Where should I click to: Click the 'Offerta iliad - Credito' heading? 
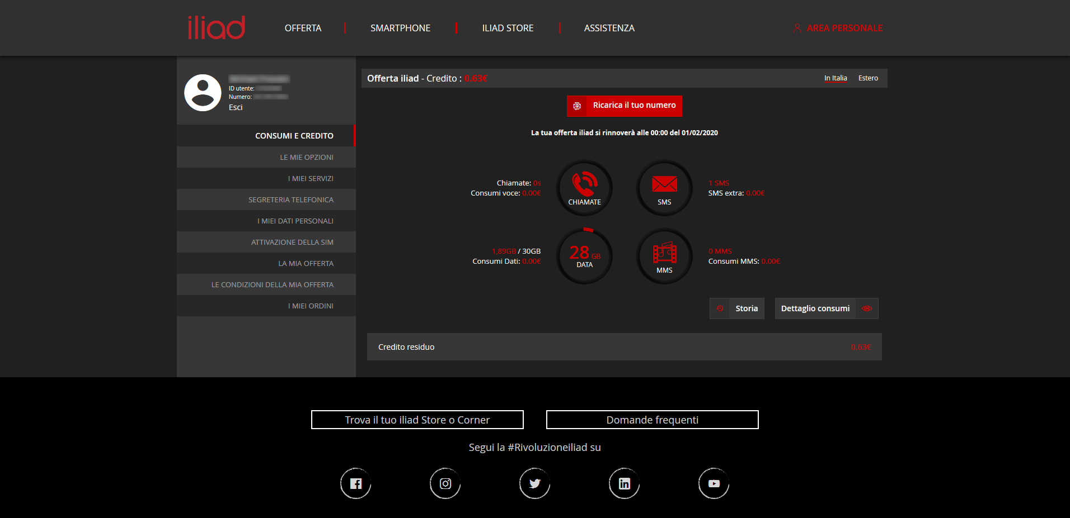point(427,78)
